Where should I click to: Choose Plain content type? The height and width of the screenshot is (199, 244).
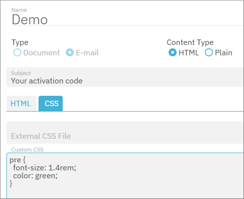(x=209, y=53)
